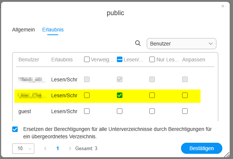Toggle the Nur Lesen header checkbox
Viewport: 233px width, 159px height.
(x=152, y=59)
